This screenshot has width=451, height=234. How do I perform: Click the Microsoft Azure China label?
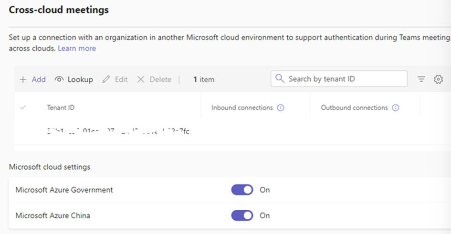[52, 215]
